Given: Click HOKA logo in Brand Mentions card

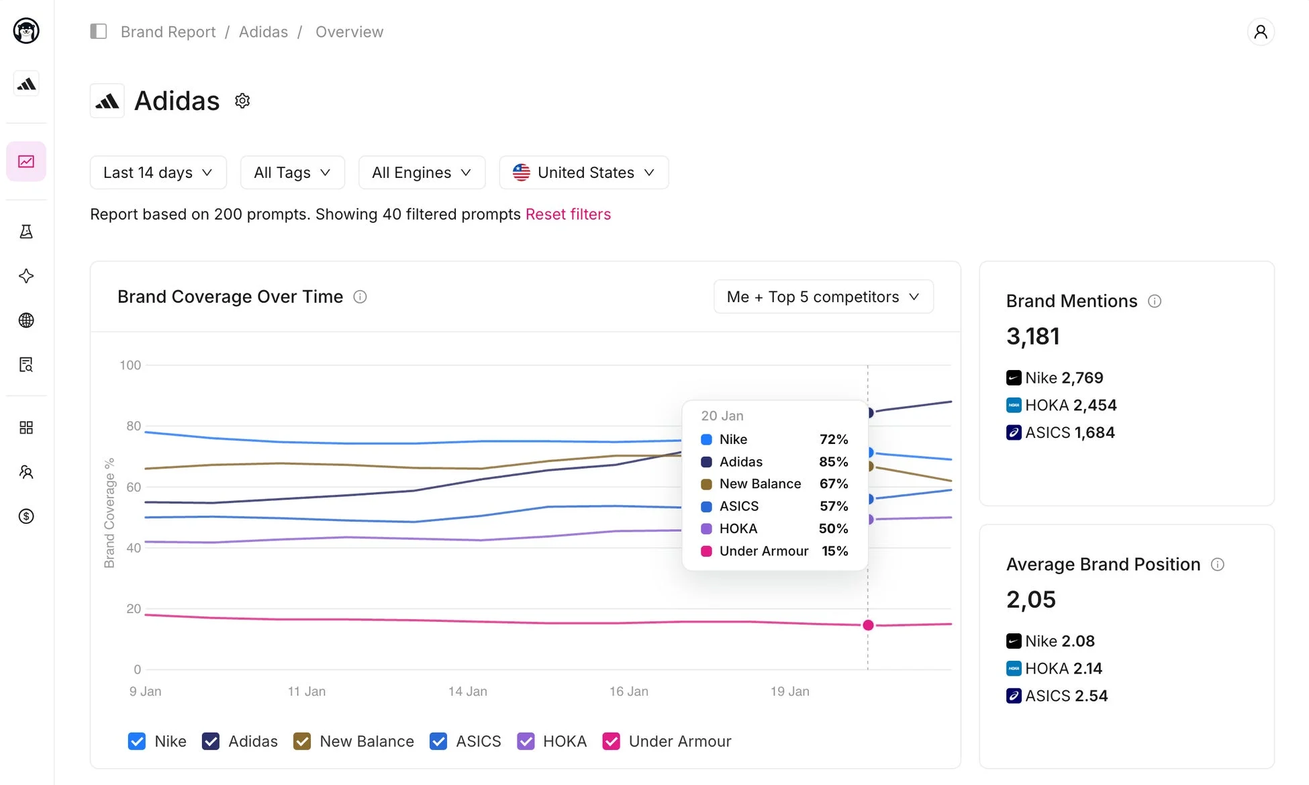Looking at the screenshot, I should tap(1014, 406).
